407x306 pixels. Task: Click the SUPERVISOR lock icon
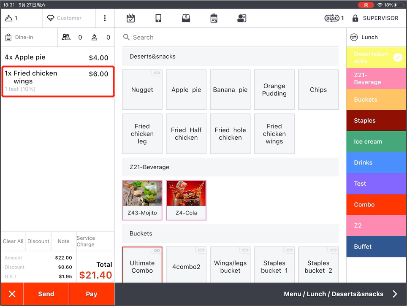(355, 18)
